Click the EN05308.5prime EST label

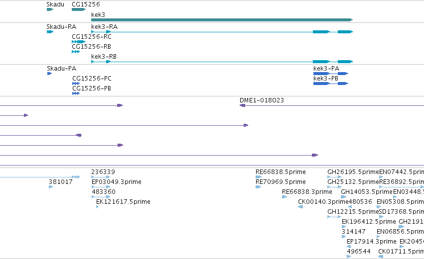400,202
